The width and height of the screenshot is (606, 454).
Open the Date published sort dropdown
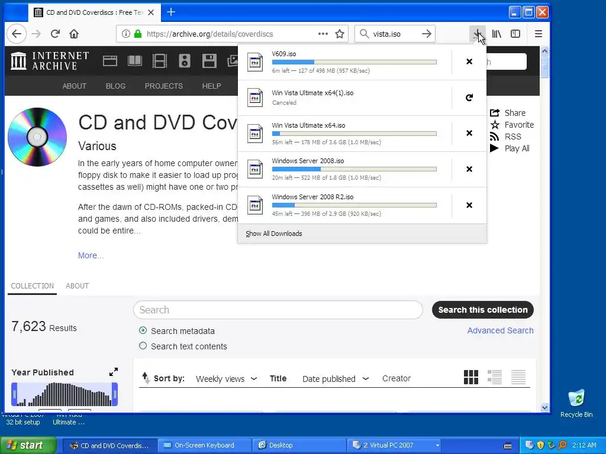point(336,379)
